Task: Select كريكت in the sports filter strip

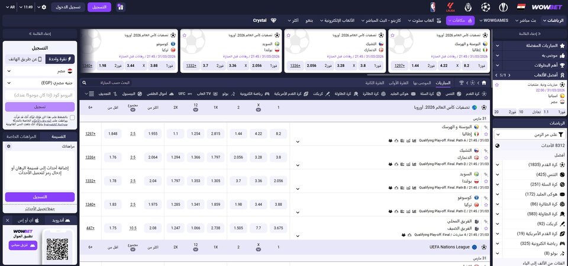Action: pos(322,94)
